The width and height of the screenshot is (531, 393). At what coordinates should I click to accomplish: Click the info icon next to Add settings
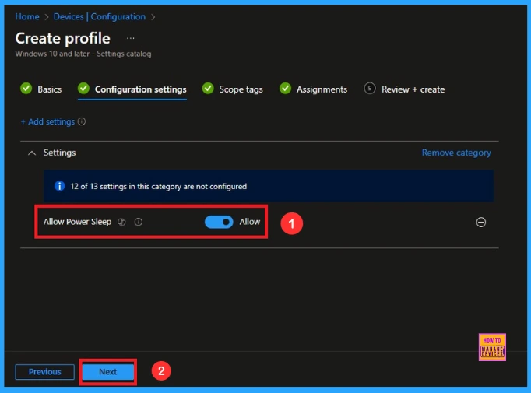click(82, 121)
